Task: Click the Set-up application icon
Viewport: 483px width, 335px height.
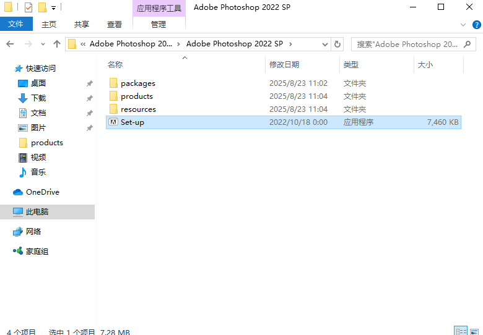Action: 113,122
